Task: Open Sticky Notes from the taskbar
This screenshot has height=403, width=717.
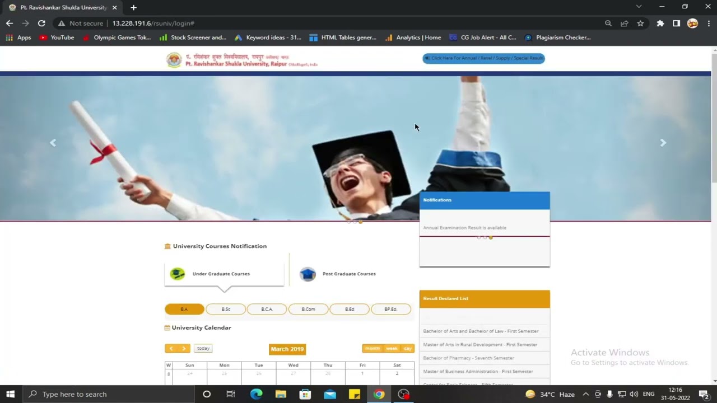Action: tap(355, 394)
